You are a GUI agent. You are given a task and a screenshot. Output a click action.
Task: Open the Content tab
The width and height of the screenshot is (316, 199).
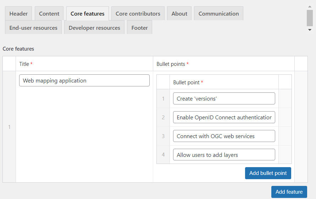[49, 13]
